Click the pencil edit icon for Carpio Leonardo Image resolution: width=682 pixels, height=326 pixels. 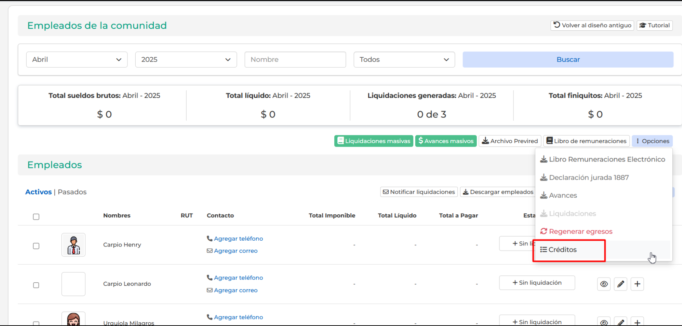[621, 284]
